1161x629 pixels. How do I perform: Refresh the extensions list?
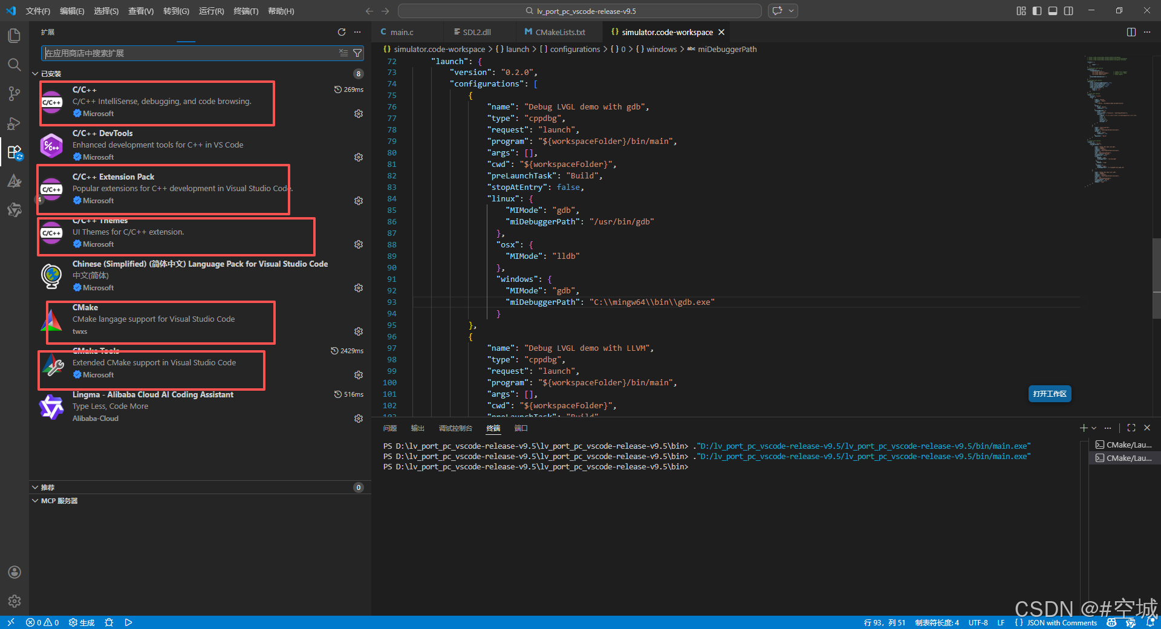pyautogui.click(x=342, y=32)
